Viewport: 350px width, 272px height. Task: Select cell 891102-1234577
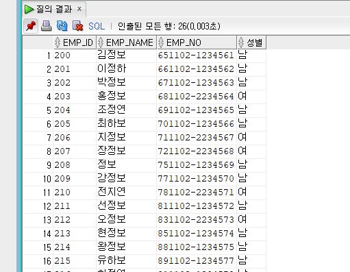pyautogui.click(x=197, y=261)
